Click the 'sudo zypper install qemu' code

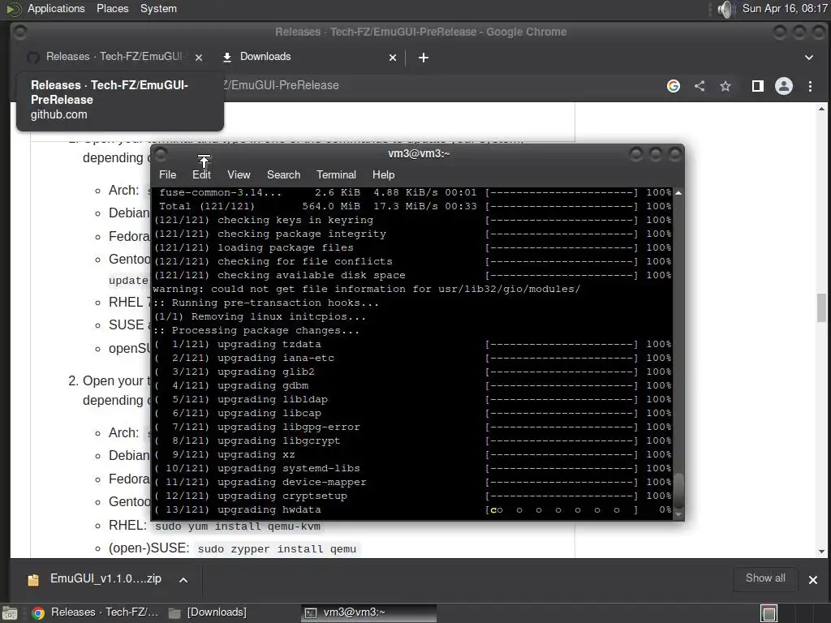tap(277, 549)
